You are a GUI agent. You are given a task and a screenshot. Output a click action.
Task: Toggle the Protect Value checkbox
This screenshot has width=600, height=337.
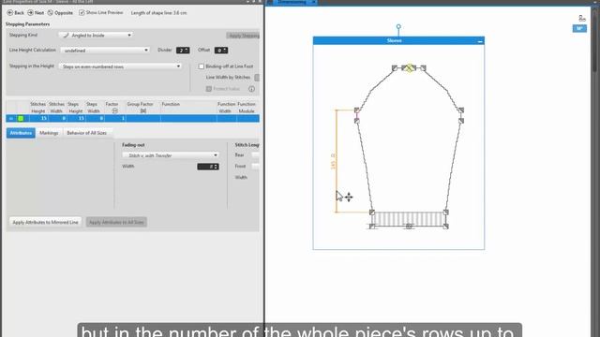[208, 89]
